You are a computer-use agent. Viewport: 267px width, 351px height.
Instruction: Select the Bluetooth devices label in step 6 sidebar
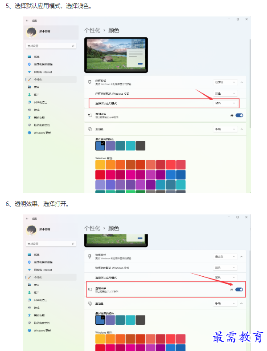(x=43, y=262)
